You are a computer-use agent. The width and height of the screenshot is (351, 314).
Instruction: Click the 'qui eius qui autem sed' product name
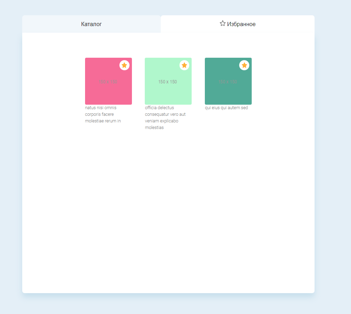click(226, 108)
